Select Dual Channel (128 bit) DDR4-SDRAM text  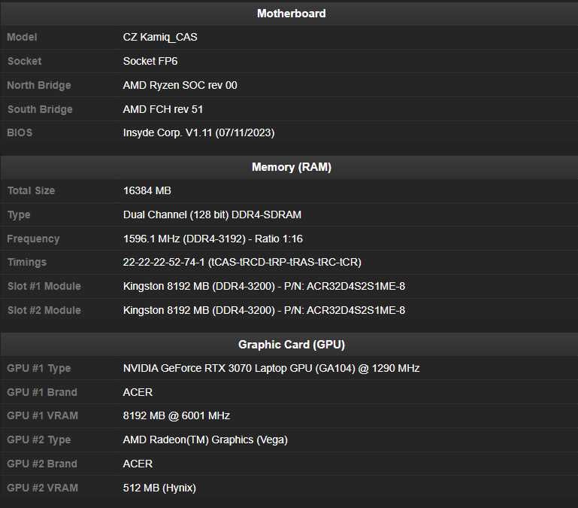212,215
